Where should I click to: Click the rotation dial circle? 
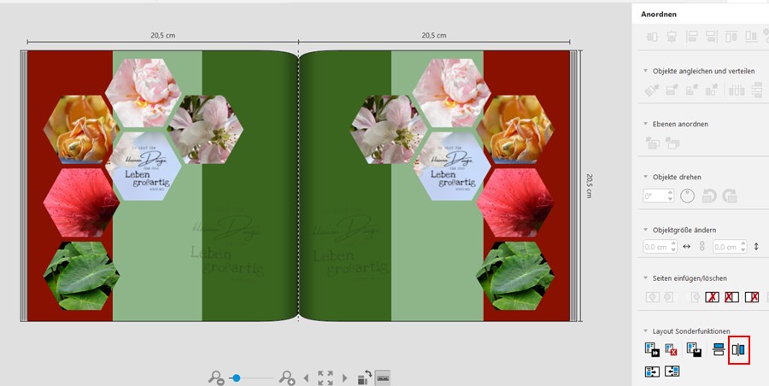pos(688,196)
